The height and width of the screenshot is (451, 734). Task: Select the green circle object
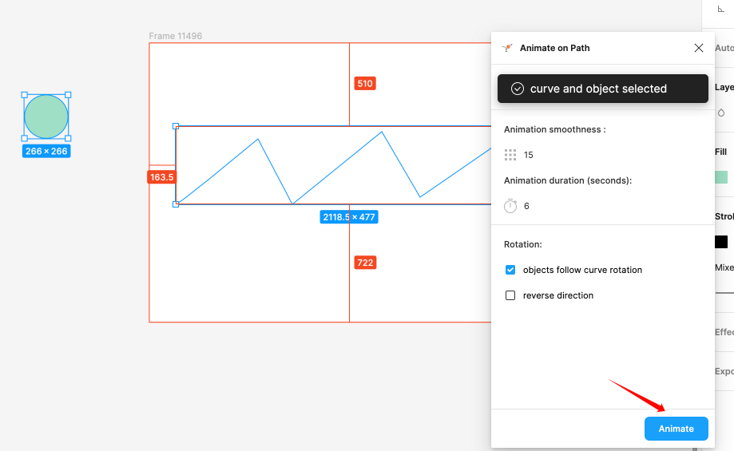click(x=46, y=117)
